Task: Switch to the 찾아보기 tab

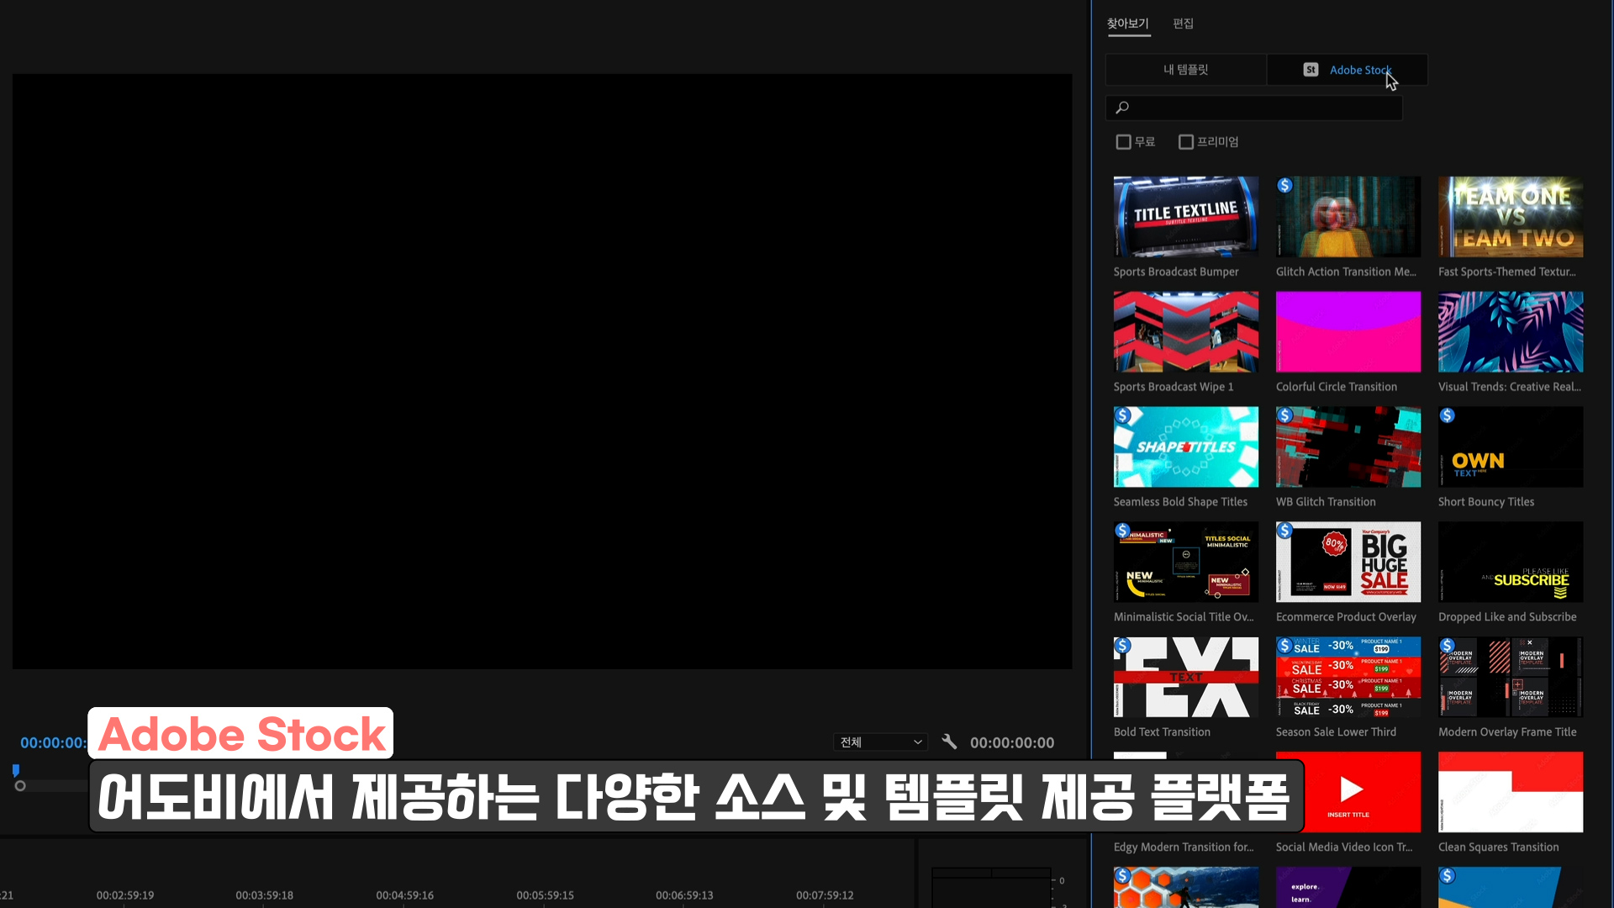Action: point(1127,24)
